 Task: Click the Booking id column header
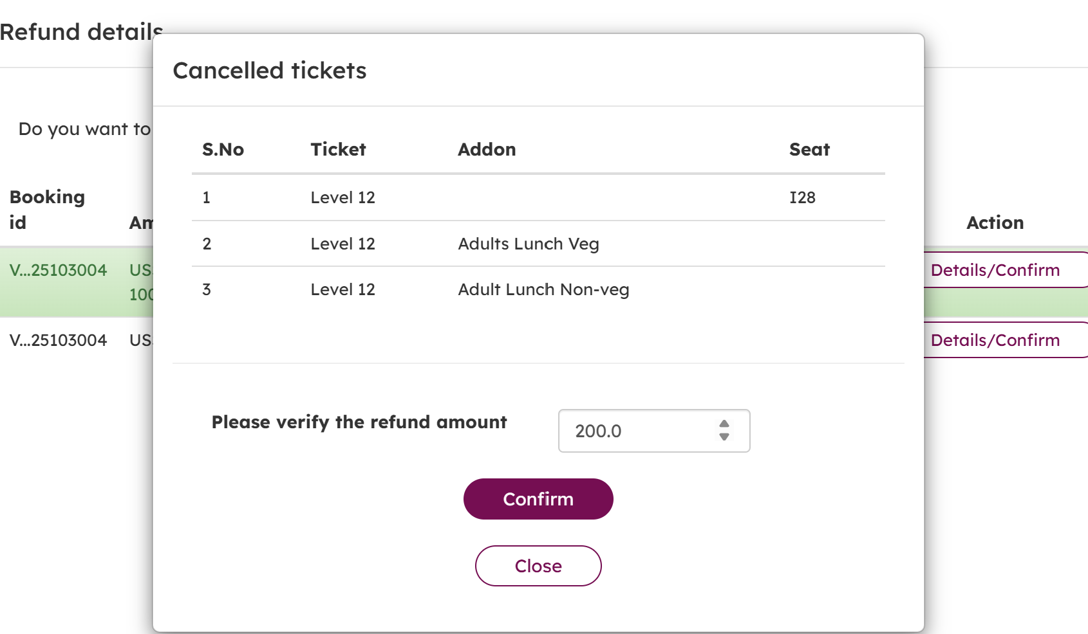coord(47,210)
